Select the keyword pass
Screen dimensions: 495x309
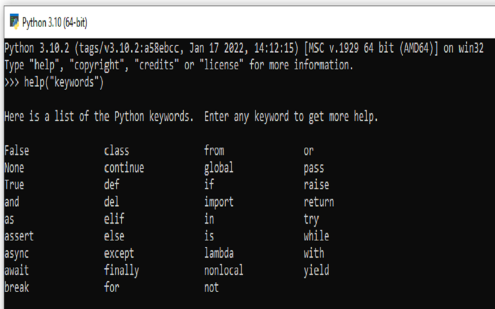(314, 168)
